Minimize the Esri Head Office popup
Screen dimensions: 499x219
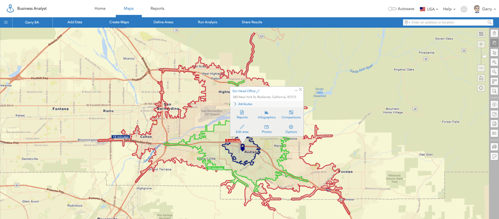pos(296,90)
